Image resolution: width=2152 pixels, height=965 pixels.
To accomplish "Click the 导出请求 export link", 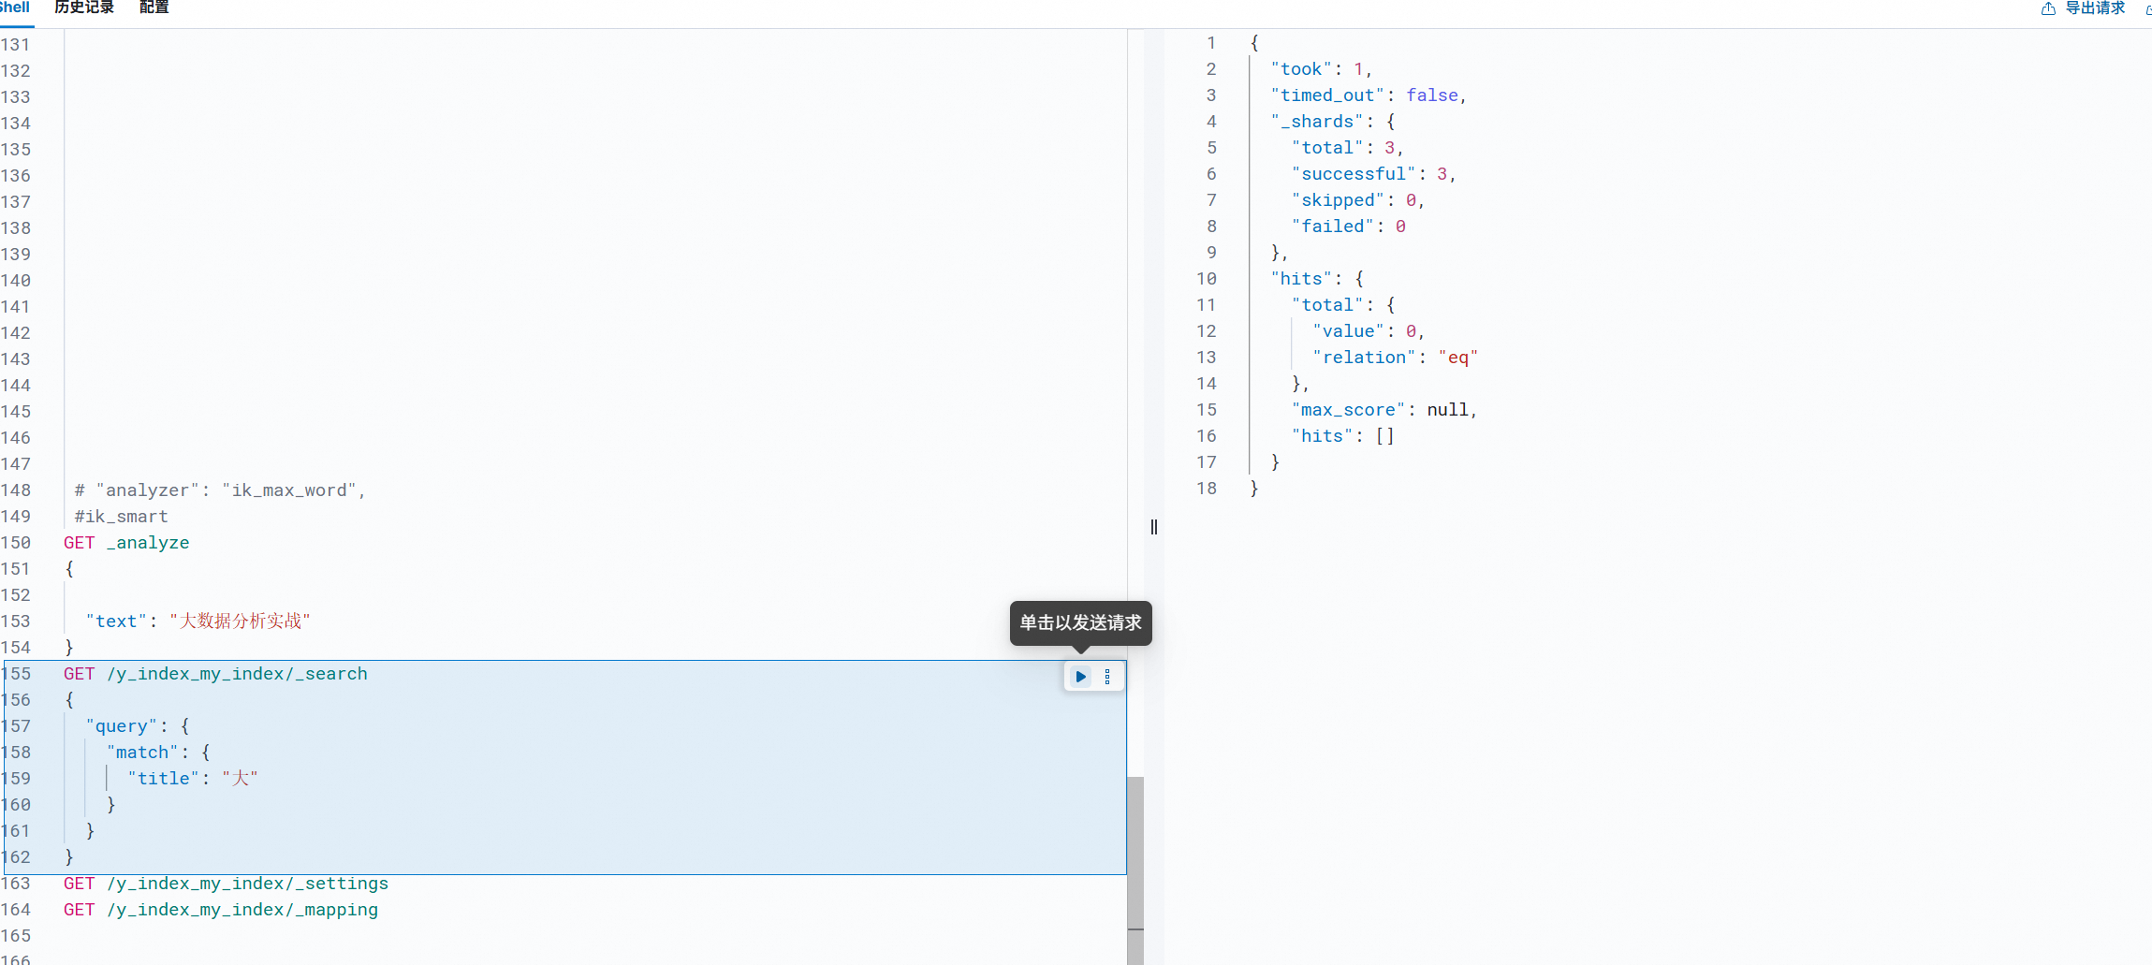I will [2094, 7].
